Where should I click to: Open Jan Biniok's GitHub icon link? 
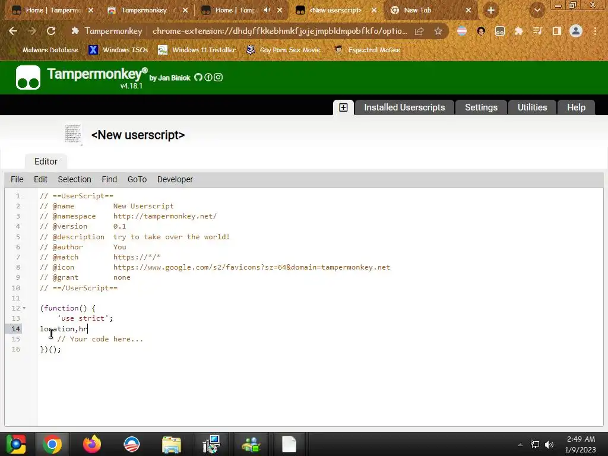198,77
